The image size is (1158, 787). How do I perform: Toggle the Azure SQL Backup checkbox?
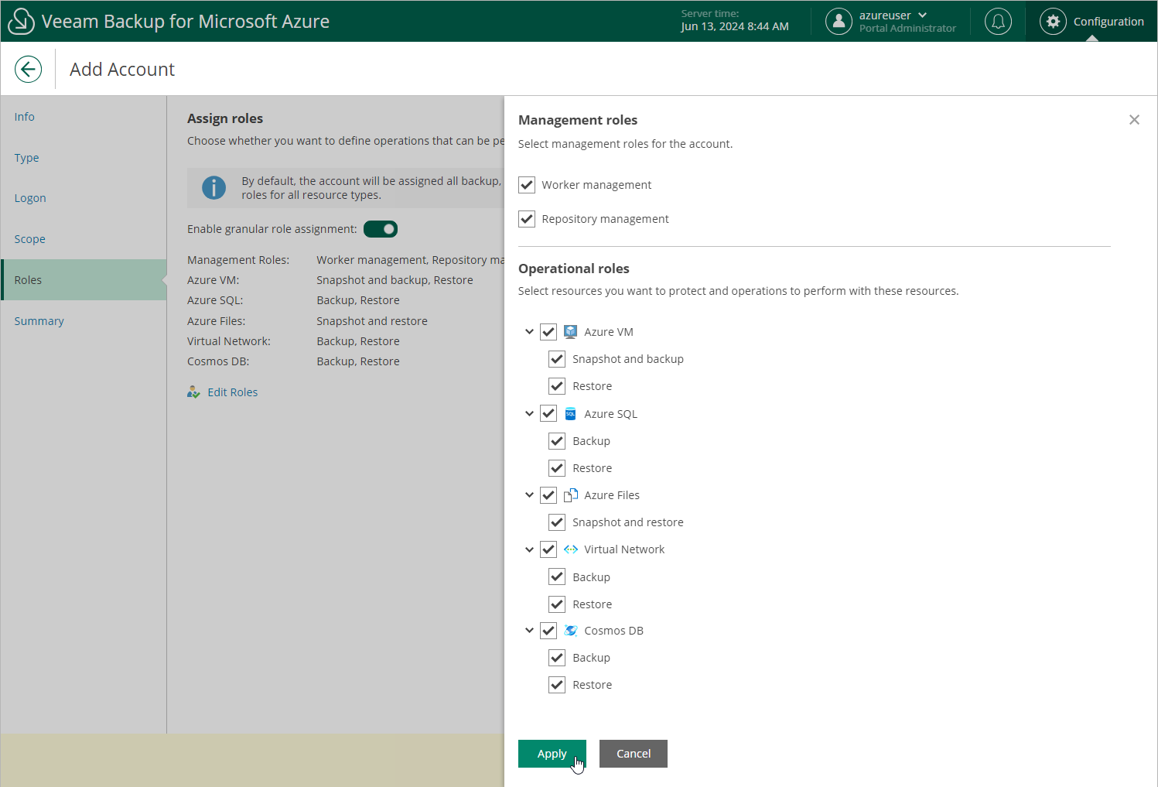(557, 441)
